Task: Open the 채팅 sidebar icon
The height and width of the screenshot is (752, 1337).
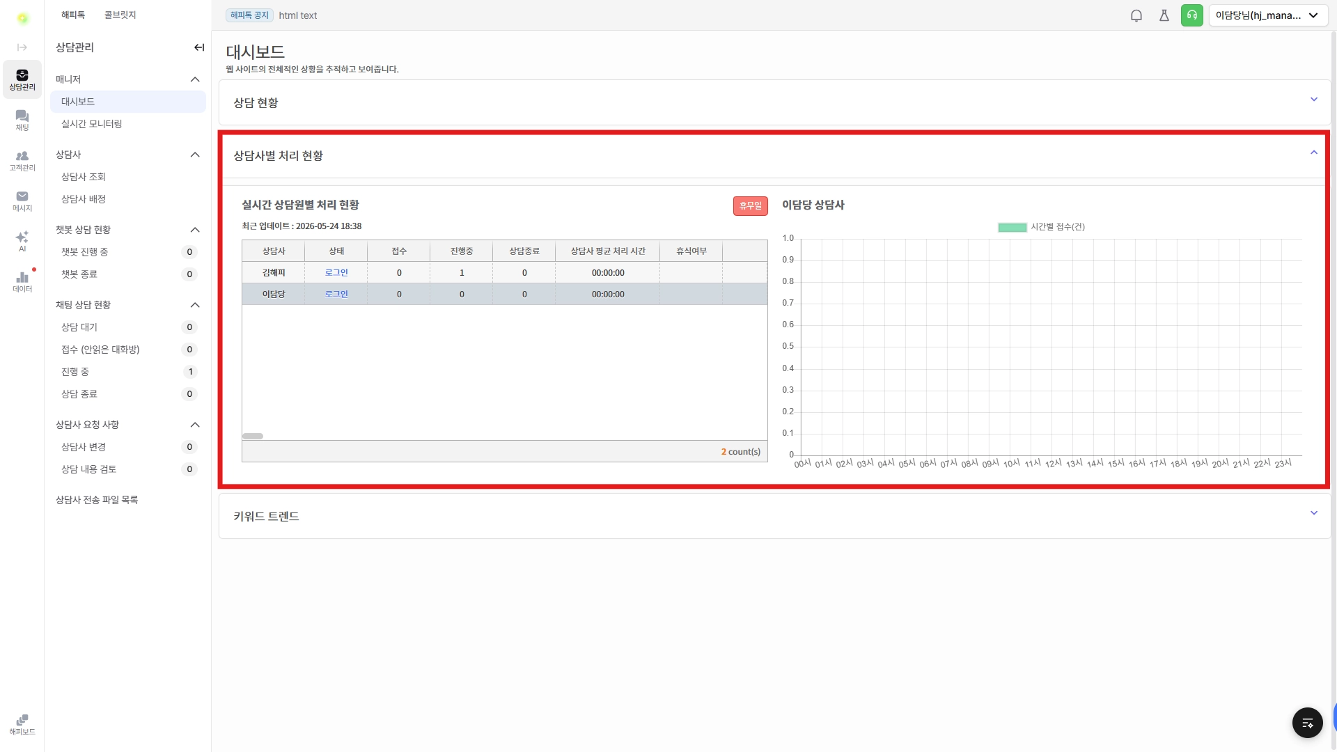Action: click(x=22, y=120)
